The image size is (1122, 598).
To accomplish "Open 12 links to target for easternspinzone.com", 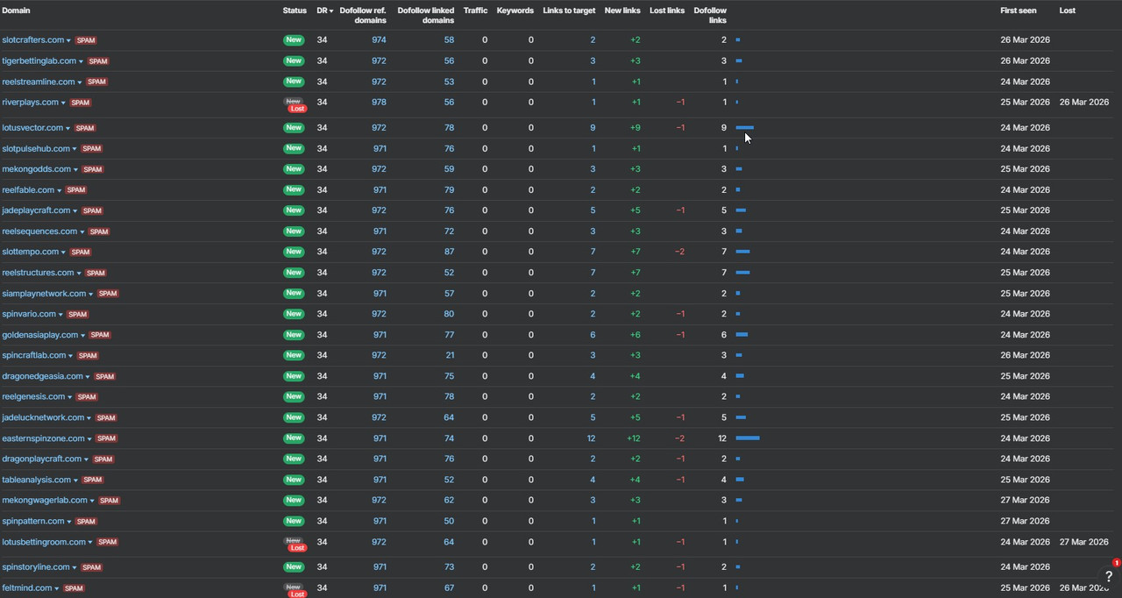I will (592, 438).
